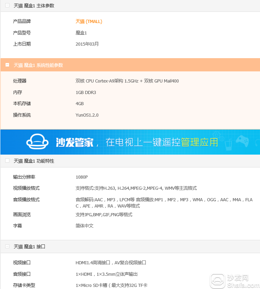Click the 音频接口 label
Screen dimensions: 260x289
click(22, 274)
